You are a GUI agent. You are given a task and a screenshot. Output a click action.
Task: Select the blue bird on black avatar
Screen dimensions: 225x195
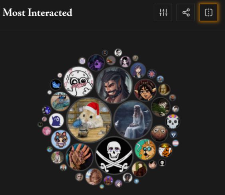point(56,84)
